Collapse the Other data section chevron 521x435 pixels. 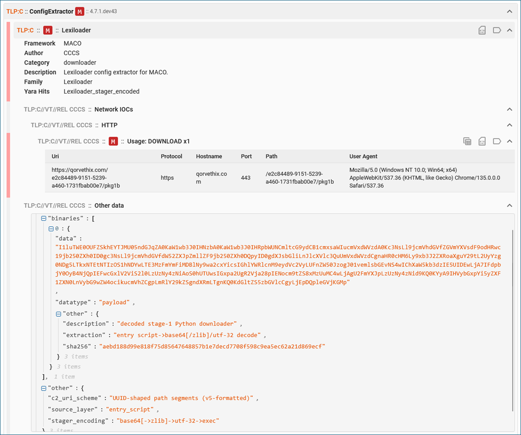click(509, 205)
